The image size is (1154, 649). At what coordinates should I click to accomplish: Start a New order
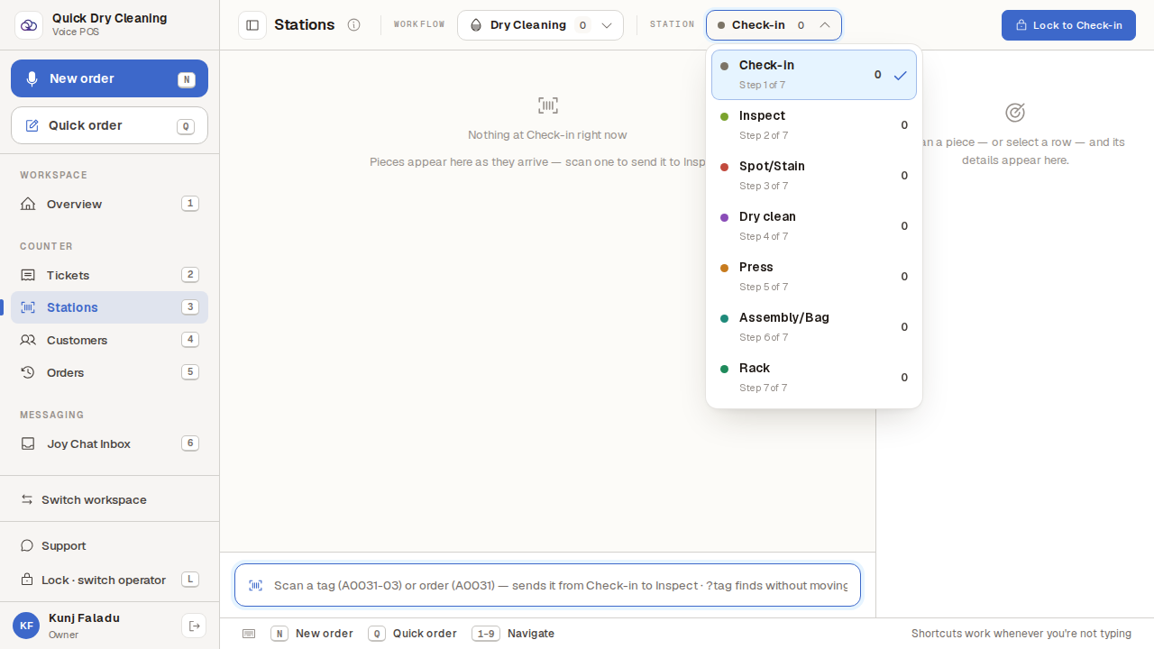pos(109,78)
